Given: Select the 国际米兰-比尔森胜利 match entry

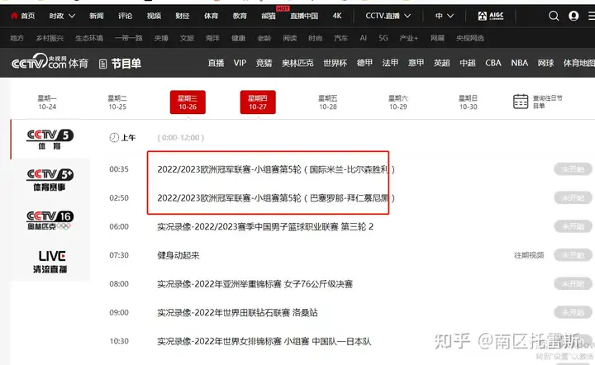Looking at the screenshot, I should 276,169.
